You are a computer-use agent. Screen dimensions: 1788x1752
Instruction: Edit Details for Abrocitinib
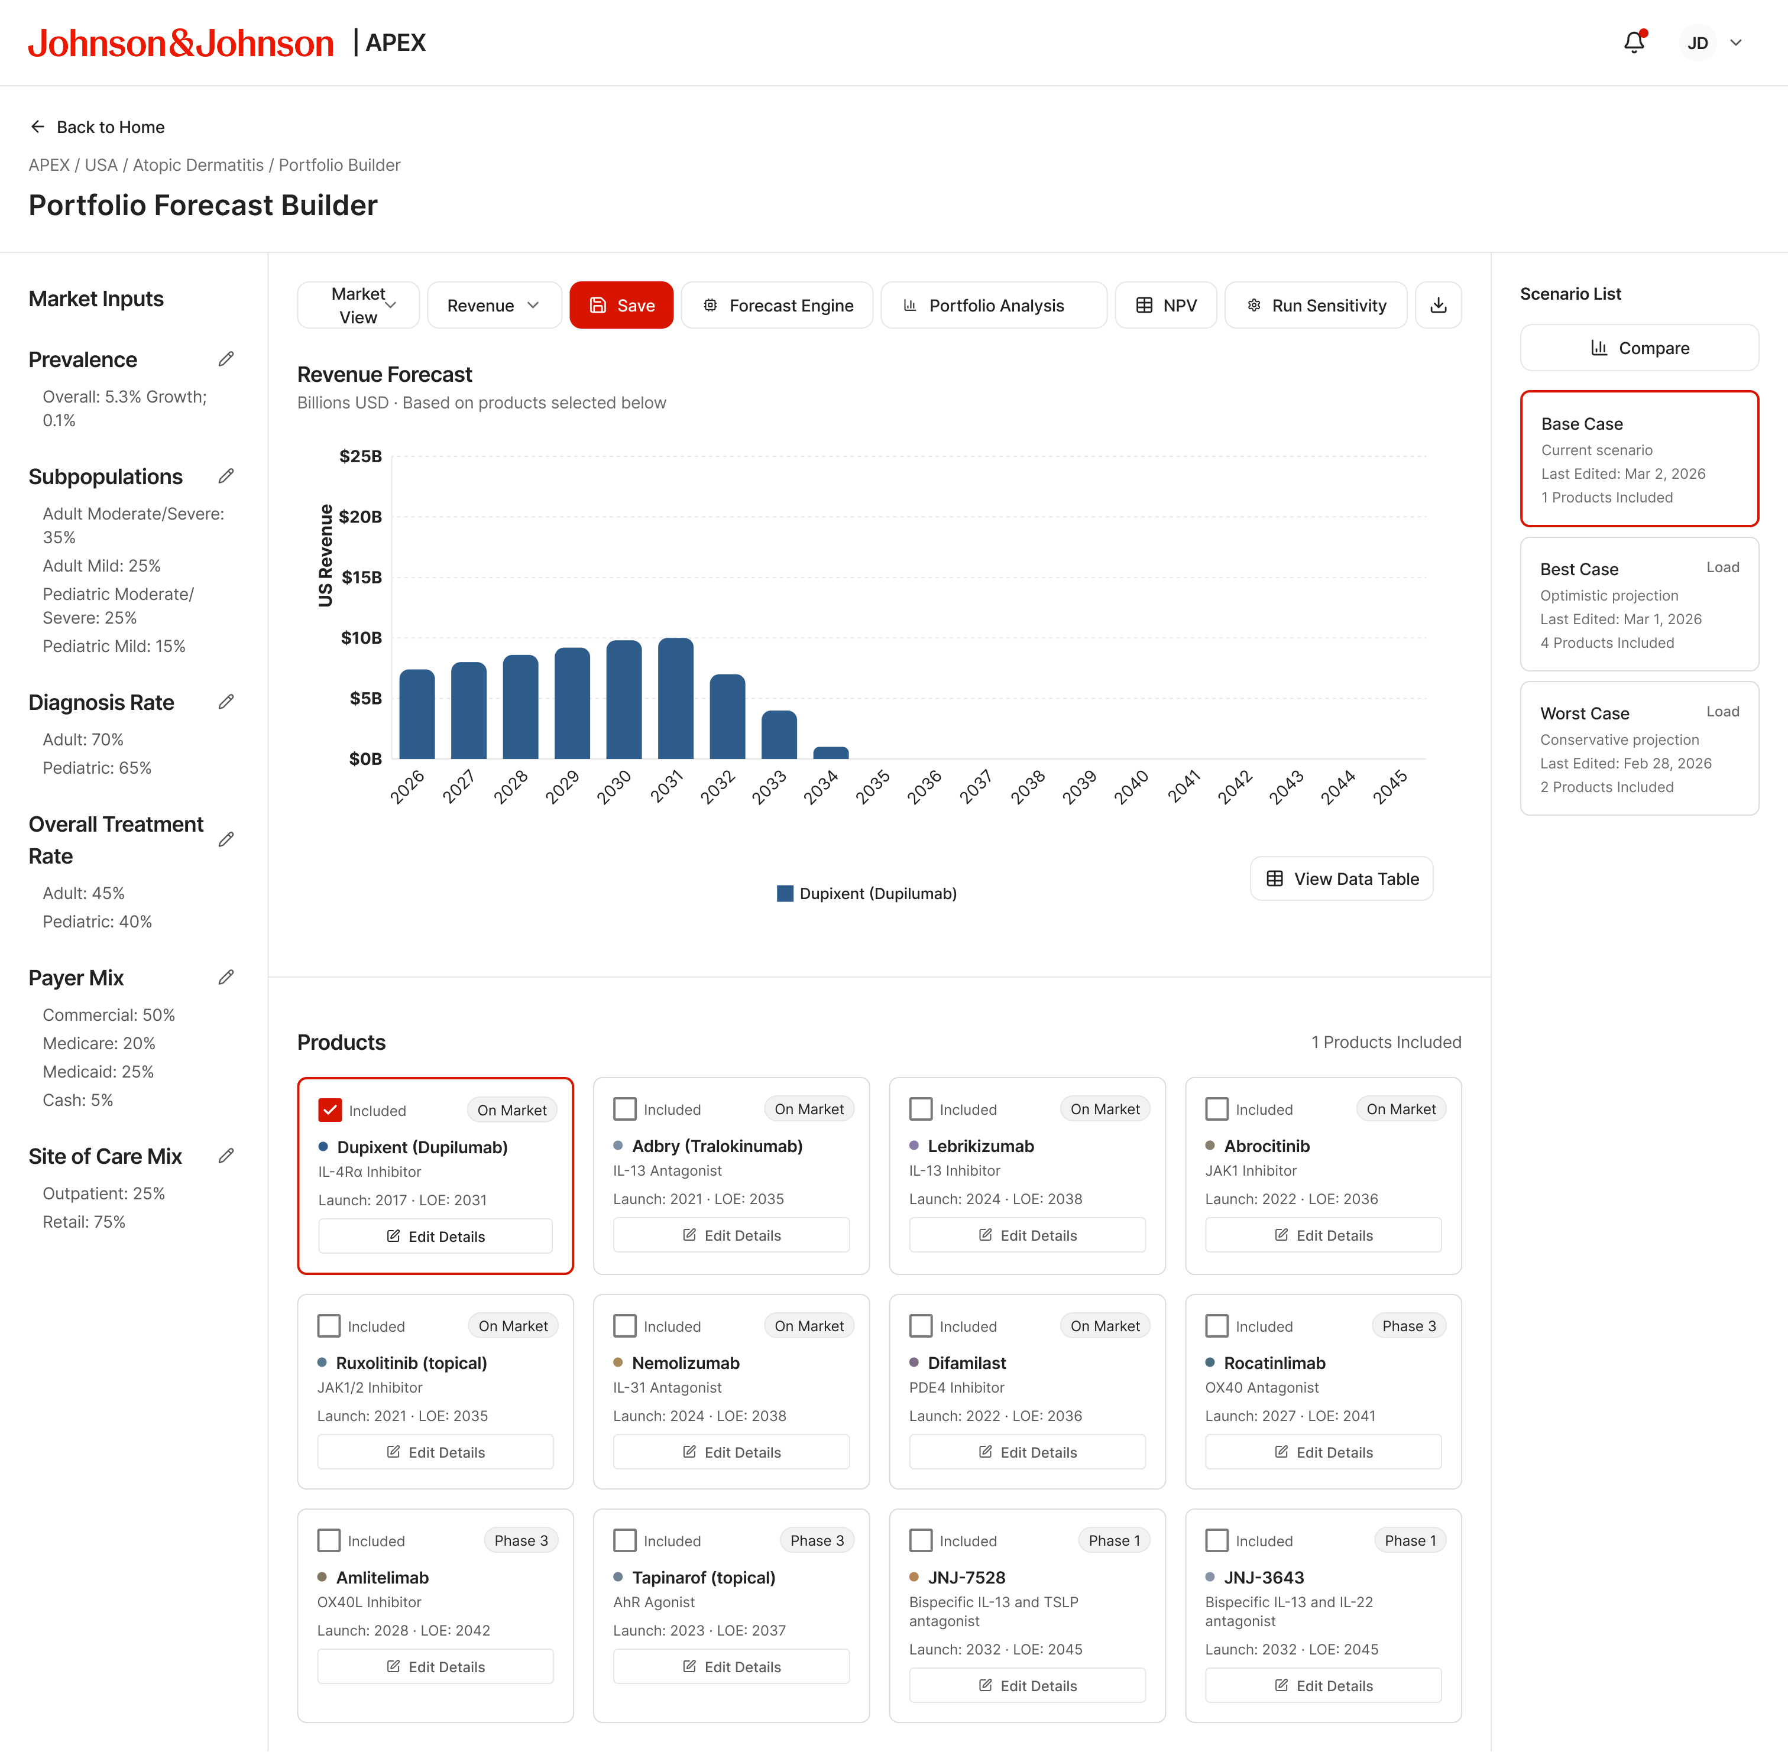1323,1235
